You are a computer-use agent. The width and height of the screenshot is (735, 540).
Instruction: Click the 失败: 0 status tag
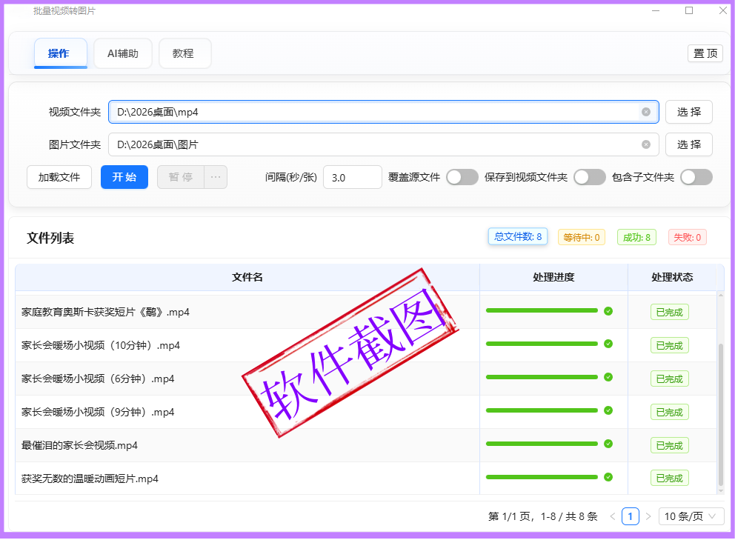687,237
